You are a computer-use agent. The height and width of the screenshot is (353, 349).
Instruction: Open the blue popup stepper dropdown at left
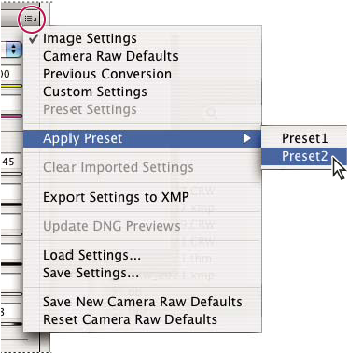coord(12,49)
